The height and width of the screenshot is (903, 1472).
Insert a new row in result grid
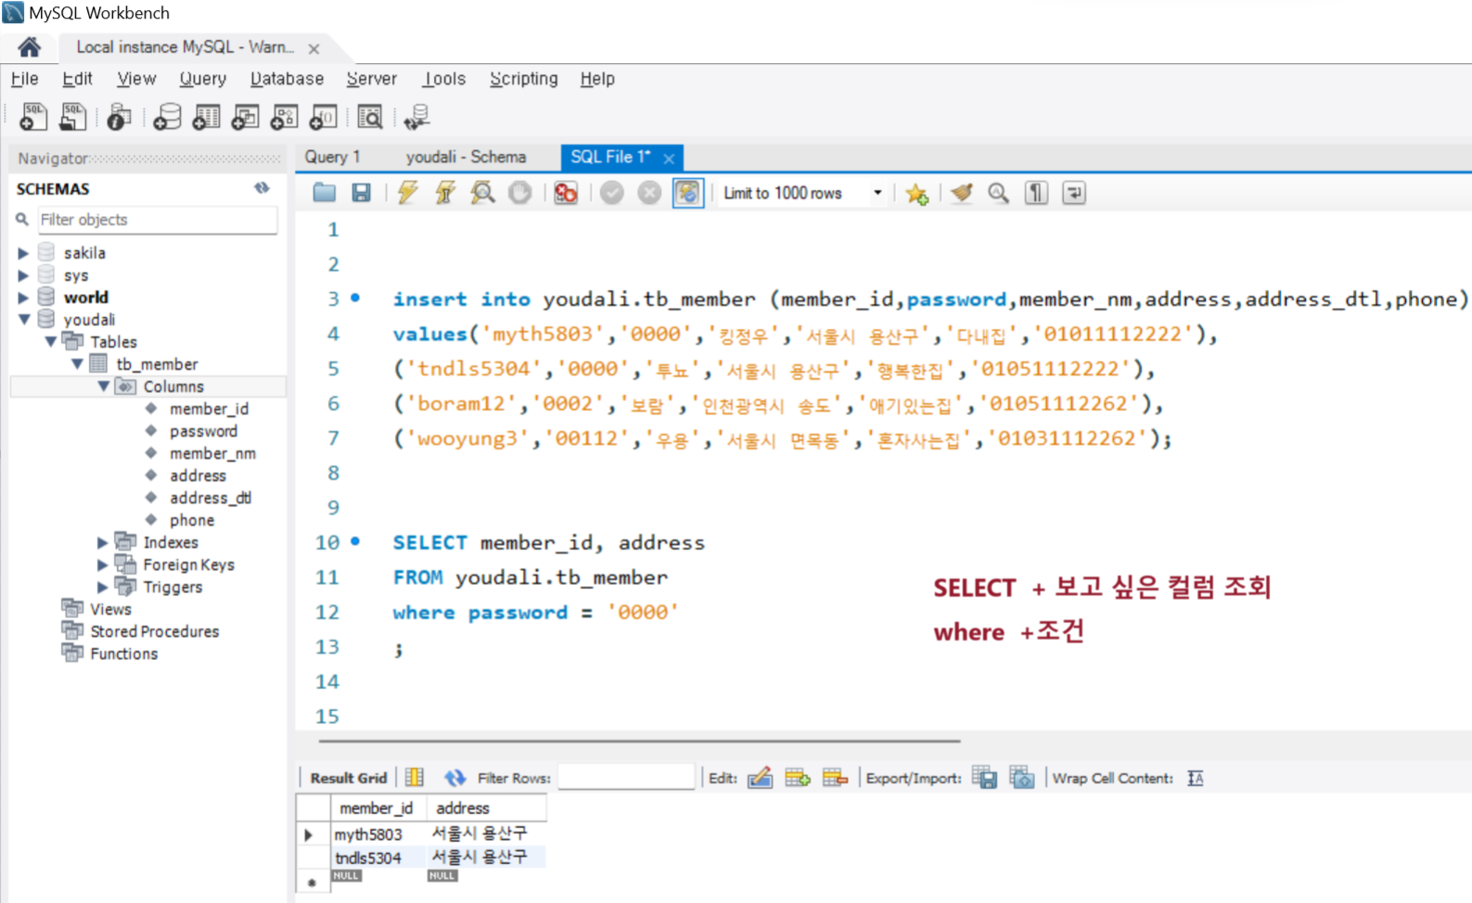pos(798,778)
